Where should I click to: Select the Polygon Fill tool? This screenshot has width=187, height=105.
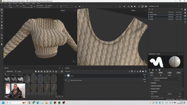pos(2,19)
